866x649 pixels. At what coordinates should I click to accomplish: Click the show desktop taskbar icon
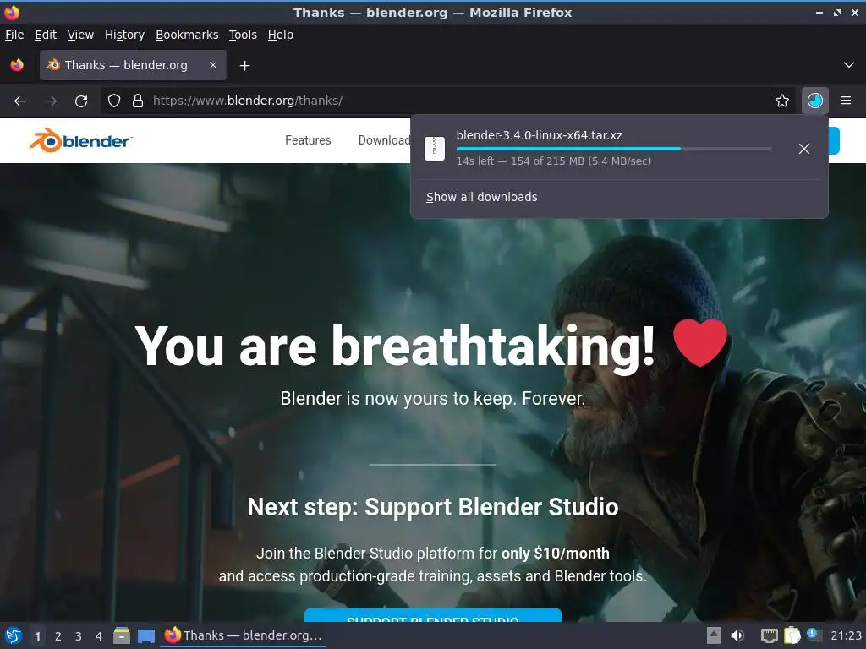[145, 635]
